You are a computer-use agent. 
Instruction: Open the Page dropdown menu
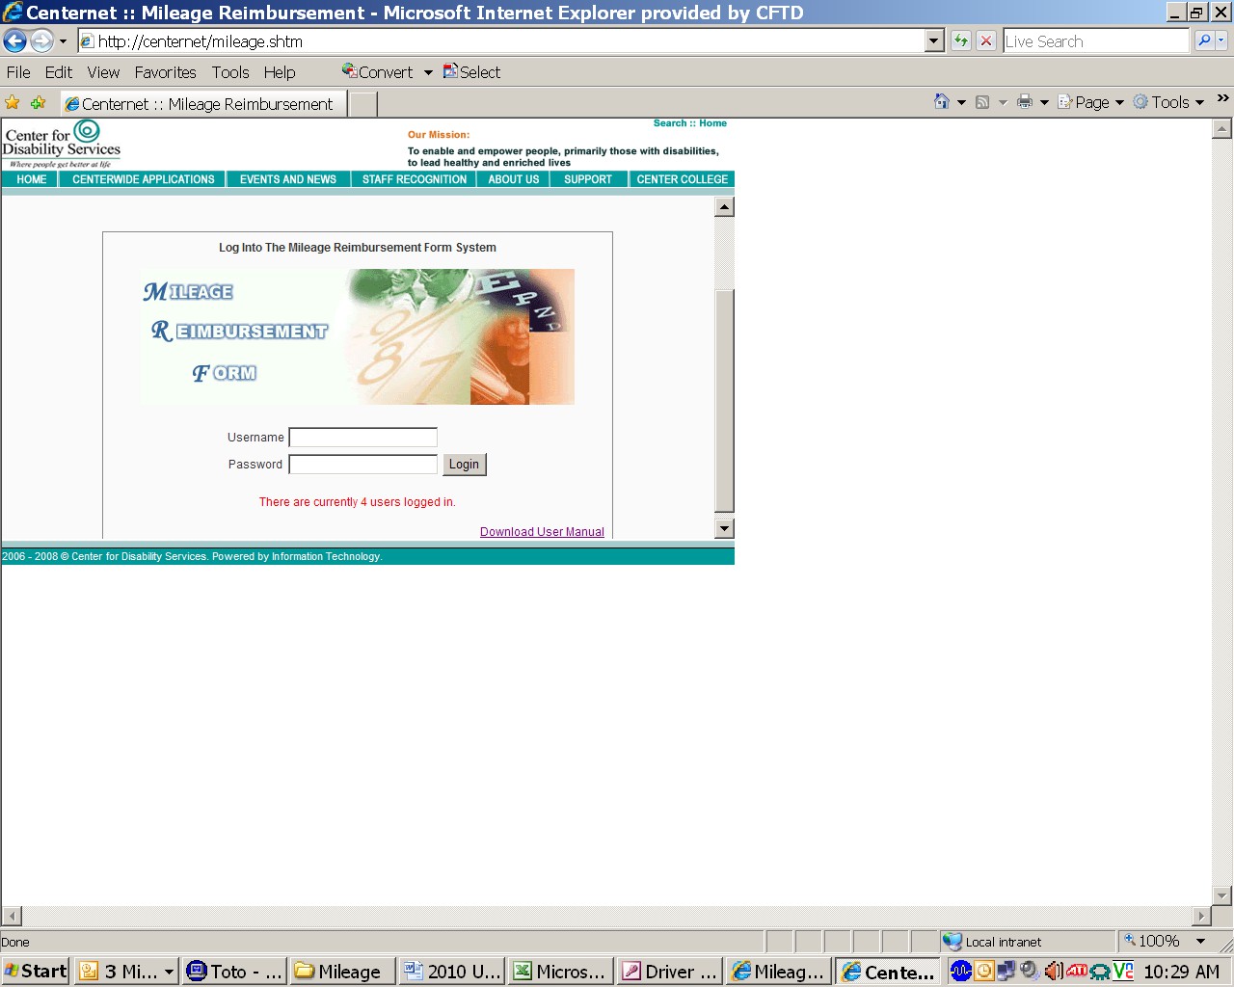click(x=1091, y=102)
